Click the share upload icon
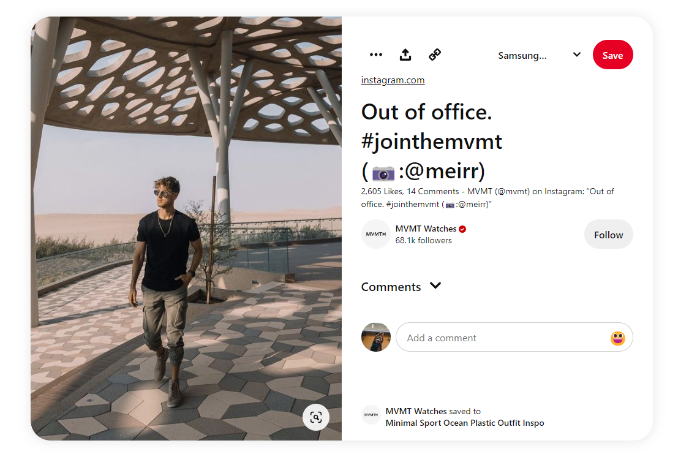 pos(405,55)
